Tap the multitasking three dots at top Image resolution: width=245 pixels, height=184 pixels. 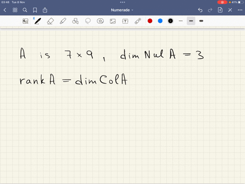tap(122, 2)
